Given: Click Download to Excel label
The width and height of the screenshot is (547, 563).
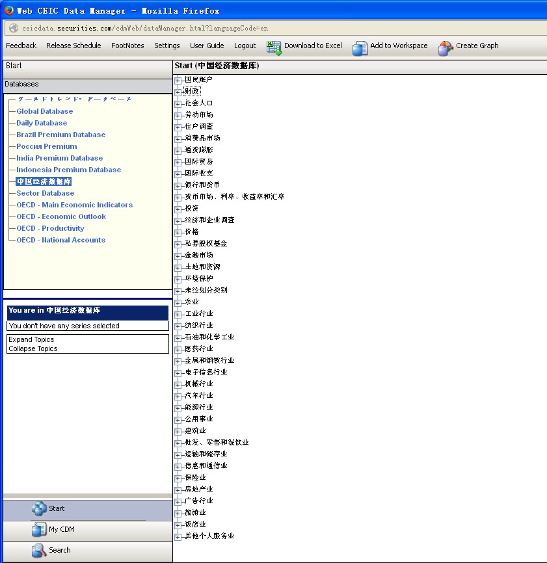Looking at the screenshot, I should [x=313, y=46].
